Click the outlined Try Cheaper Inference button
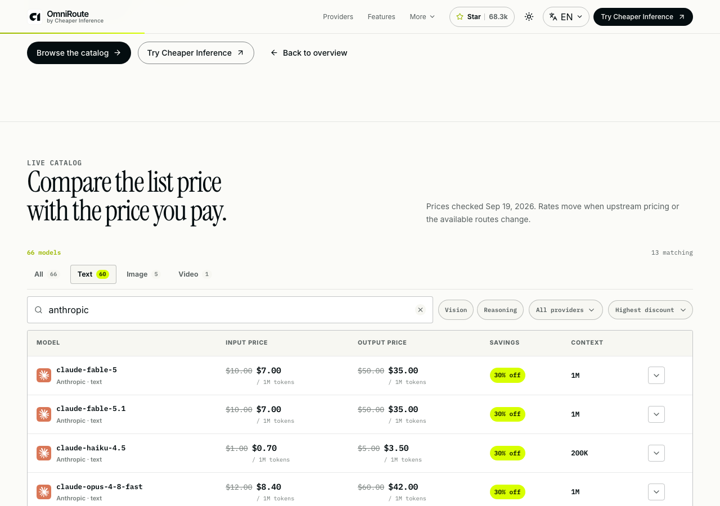 click(x=196, y=53)
